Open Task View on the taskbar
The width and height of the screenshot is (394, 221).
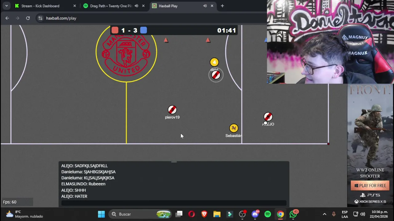tap(179, 214)
